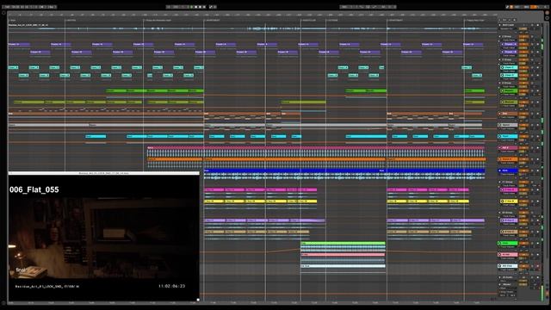
Task: Toggle the bright green track's activator button
Action: 523,243
